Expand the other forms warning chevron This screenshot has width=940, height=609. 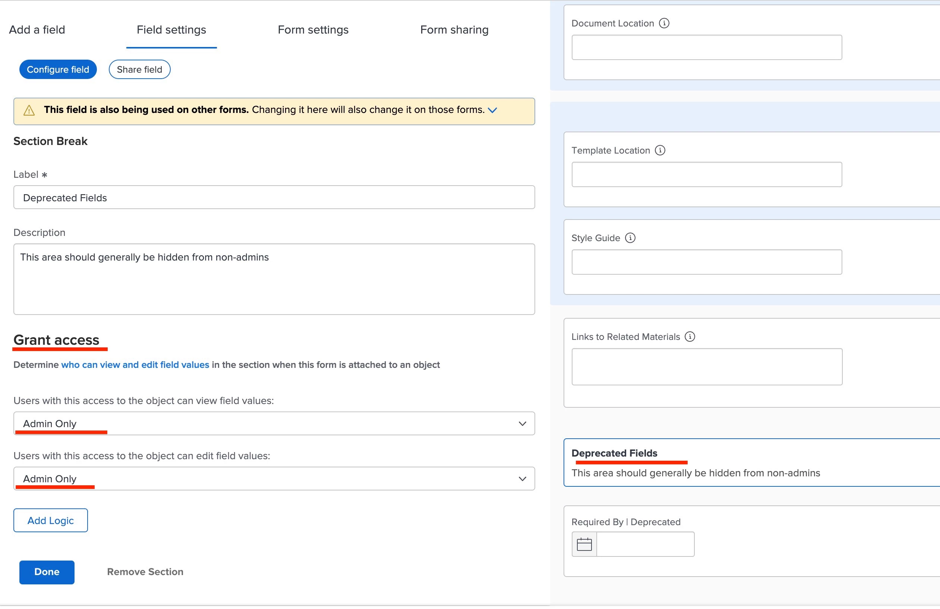[x=492, y=110]
